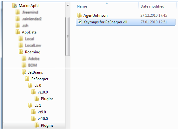The height and width of the screenshot is (132, 178).
Task: Click the BOM folder icon
Action: pos(24,65)
